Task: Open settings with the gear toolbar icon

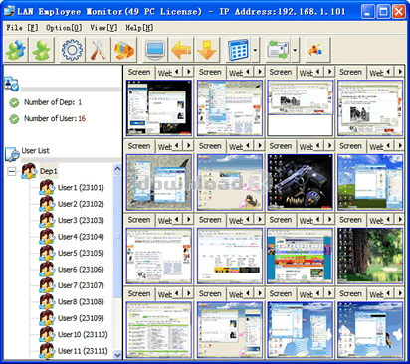Action: coord(72,50)
